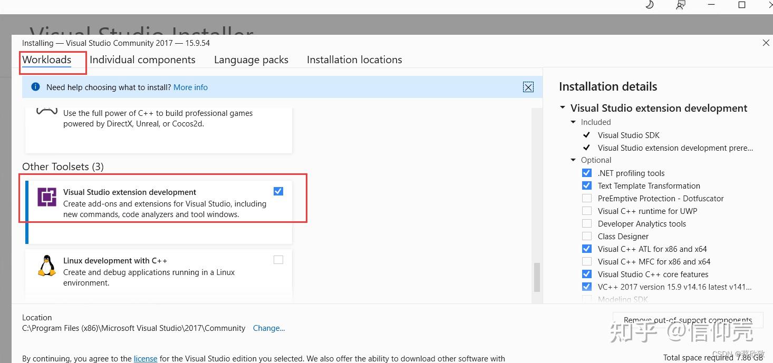Click Remove out-of-support components button
Image resolution: width=773 pixels, height=363 pixels.
pyautogui.click(x=688, y=320)
